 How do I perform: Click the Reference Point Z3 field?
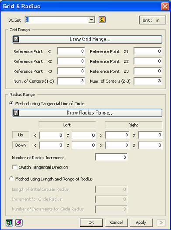tap(148, 71)
